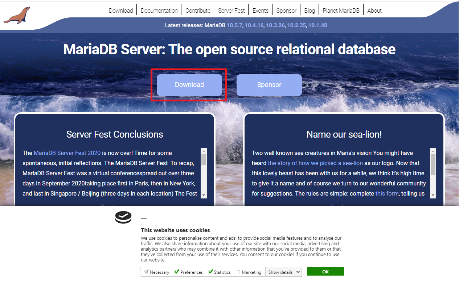Click scroll-up arrow in Server Fest card
This screenshot has height=285, width=459.
(x=204, y=151)
